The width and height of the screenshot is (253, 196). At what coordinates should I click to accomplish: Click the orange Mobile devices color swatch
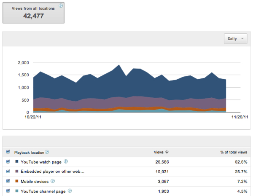pyautogui.click(x=16, y=181)
